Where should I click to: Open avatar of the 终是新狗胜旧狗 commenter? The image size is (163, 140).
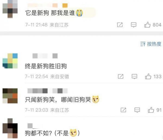coord(10,61)
